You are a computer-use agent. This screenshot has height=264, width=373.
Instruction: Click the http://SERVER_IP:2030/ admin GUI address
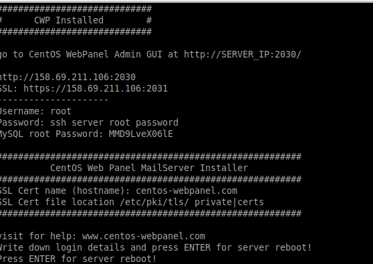243,54
